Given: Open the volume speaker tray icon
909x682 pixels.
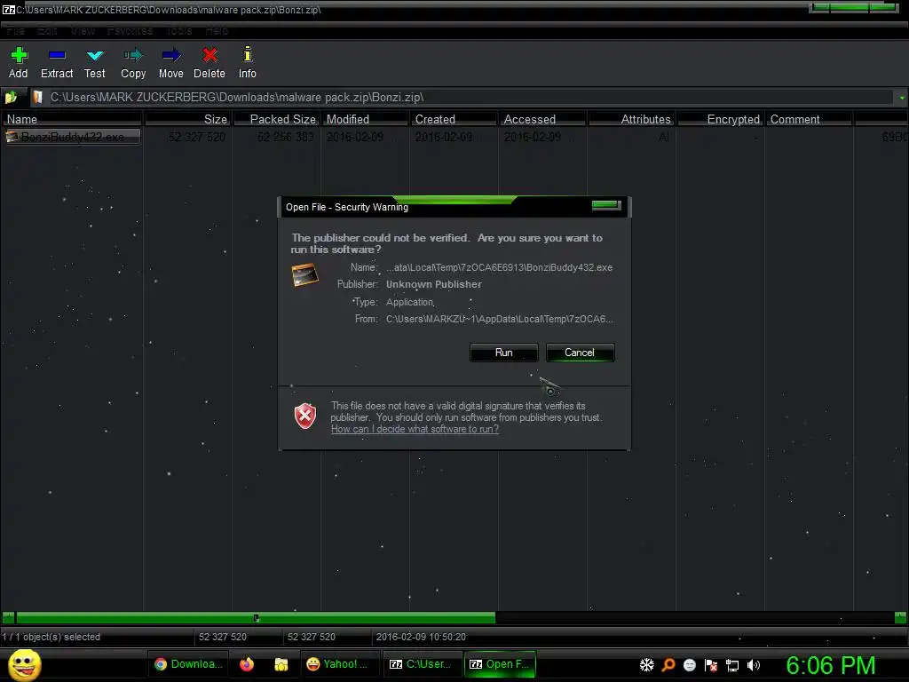Looking at the screenshot, I should [x=753, y=665].
